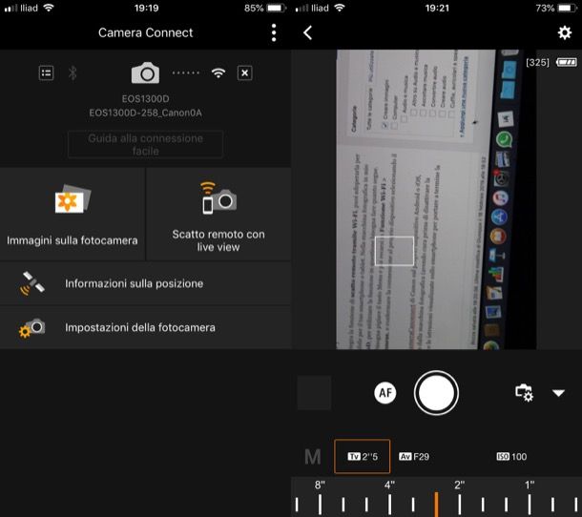Go back with the left arrow

tap(308, 32)
